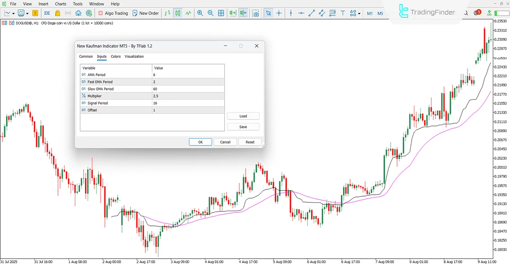Image resolution: width=510 pixels, height=265 pixels.
Task: Reset the indicator inputs to defaults
Action: (x=249, y=142)
